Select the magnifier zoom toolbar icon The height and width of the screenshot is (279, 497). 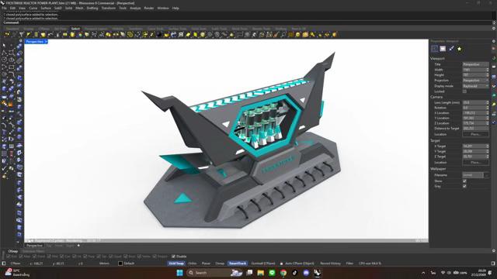click(x=312, y=34)
